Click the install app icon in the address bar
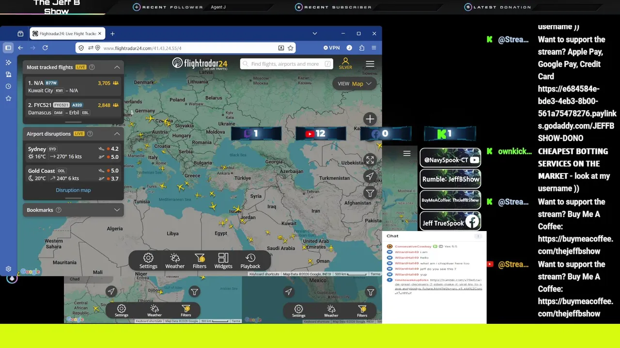Viewport: 620px width, 348px height. click(281, 48)
